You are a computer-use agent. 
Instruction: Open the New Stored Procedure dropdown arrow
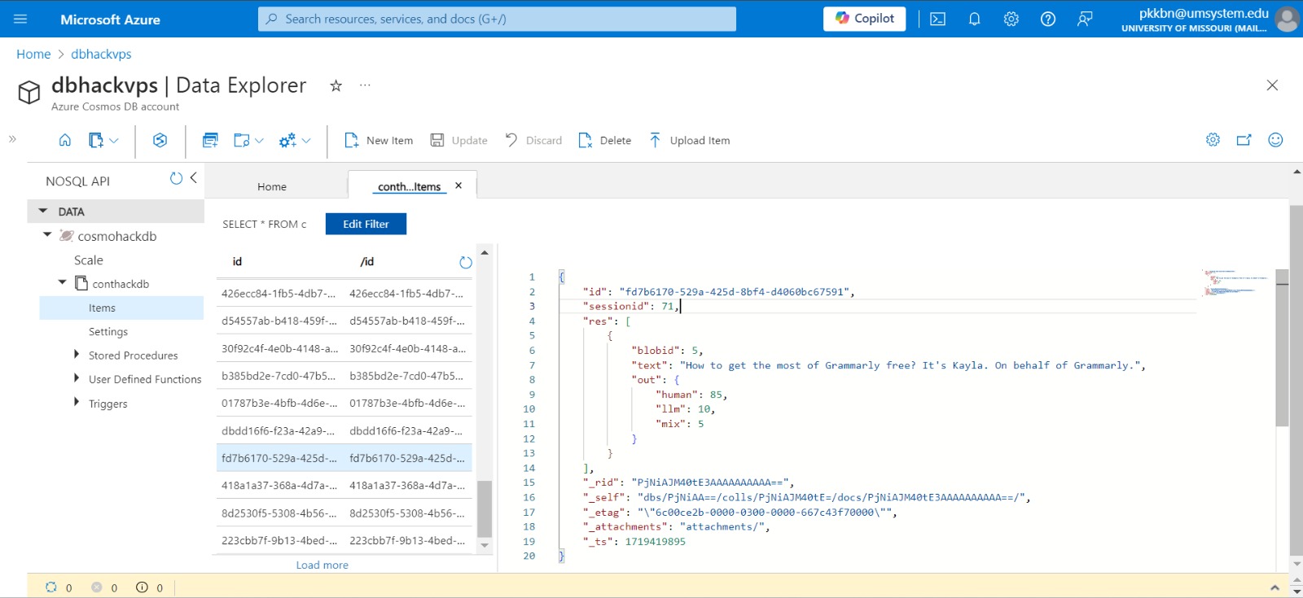coord(306,141)
